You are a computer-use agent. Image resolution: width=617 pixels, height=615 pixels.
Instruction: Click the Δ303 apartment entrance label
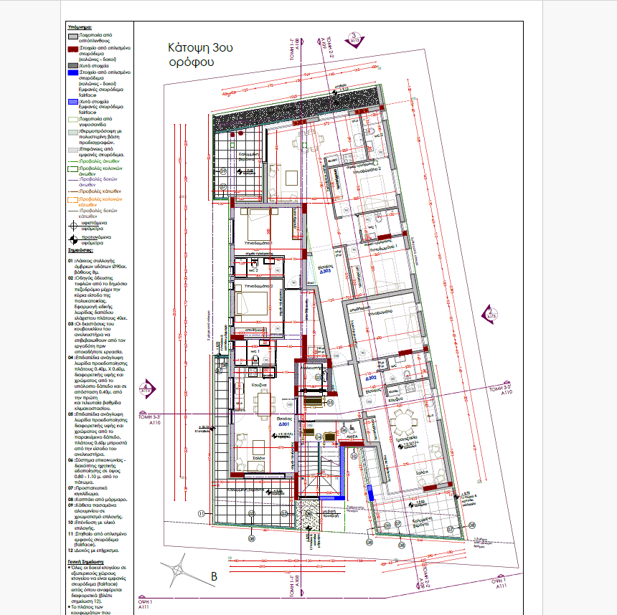pos(324,272)
